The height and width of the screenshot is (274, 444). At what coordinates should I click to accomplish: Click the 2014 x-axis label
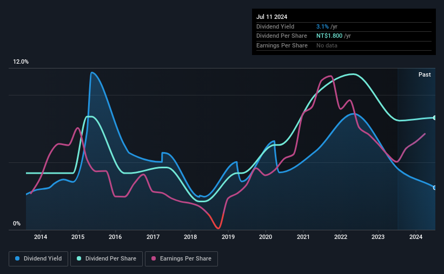(41, 237)
